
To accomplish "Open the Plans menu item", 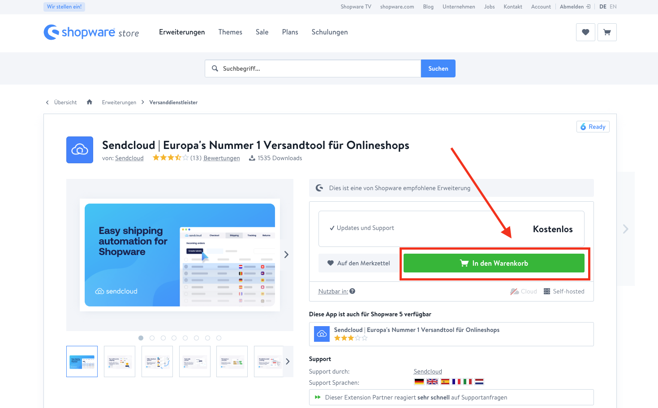I will (290, 32).
